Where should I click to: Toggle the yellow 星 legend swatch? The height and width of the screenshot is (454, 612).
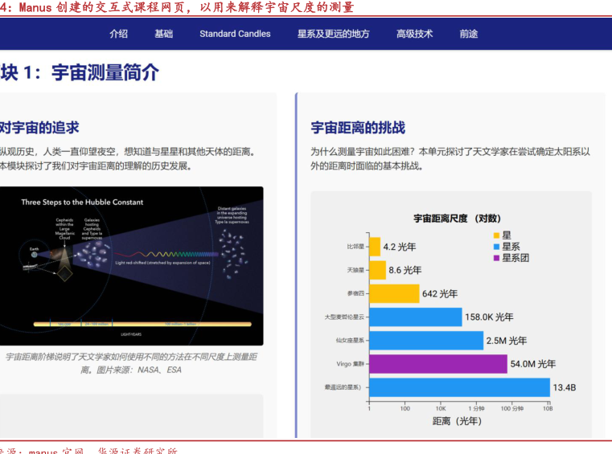click(496, 235)
